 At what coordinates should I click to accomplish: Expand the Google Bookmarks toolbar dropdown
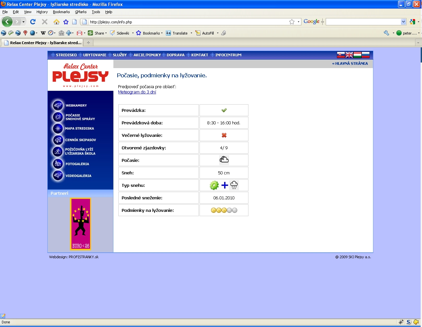pyautogui.click(x=162, y=33)
